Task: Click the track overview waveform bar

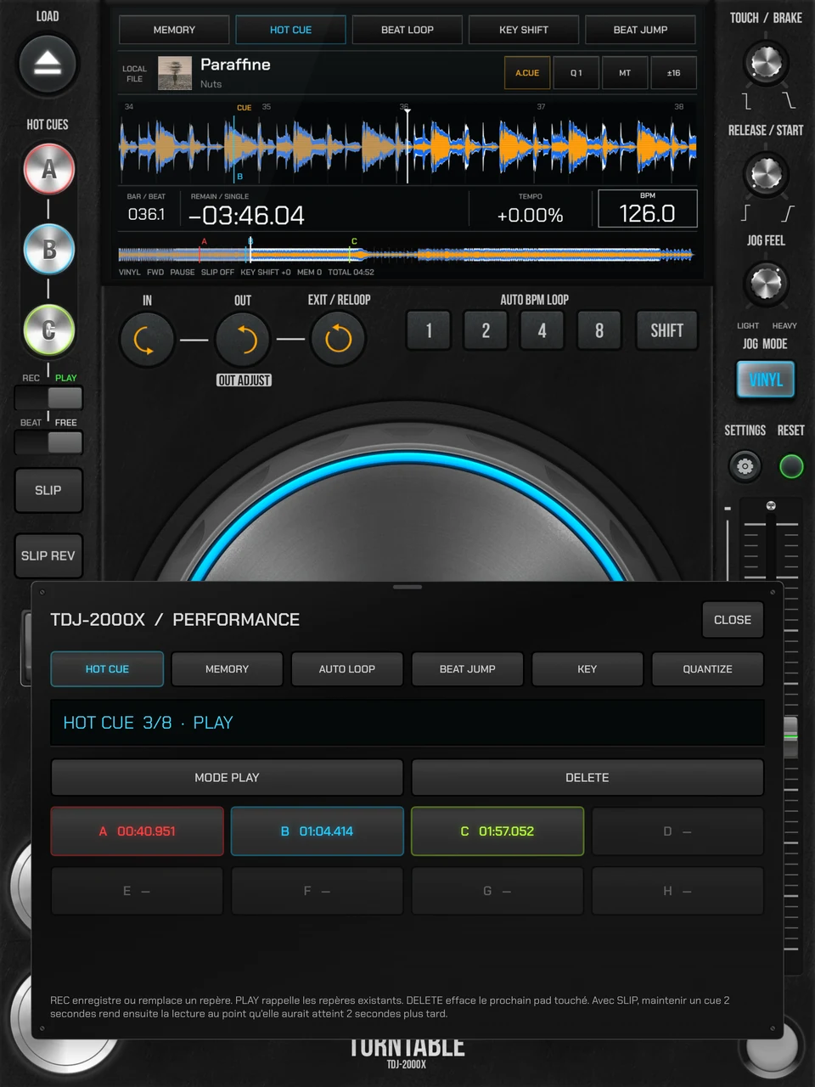Action: (407, 254)
